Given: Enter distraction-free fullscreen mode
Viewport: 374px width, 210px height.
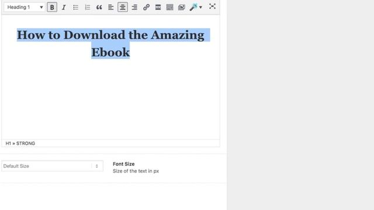Looking at the screenshot, I should point(212,6).
